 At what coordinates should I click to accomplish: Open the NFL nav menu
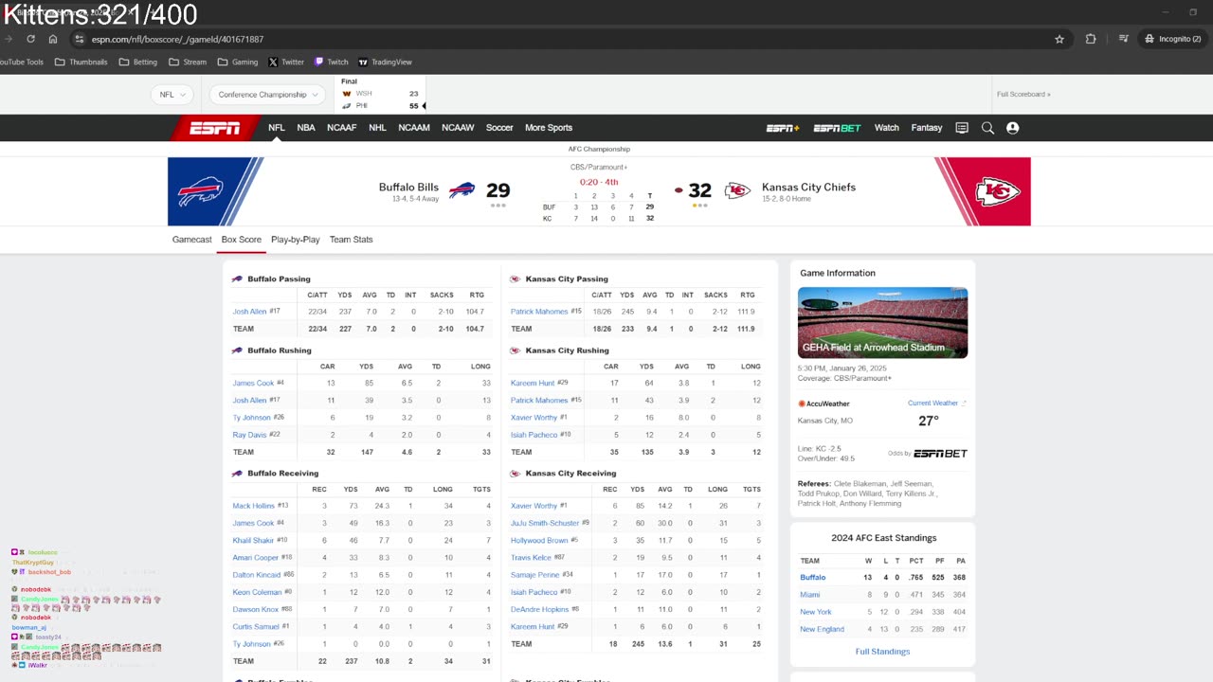pos(276,128)
